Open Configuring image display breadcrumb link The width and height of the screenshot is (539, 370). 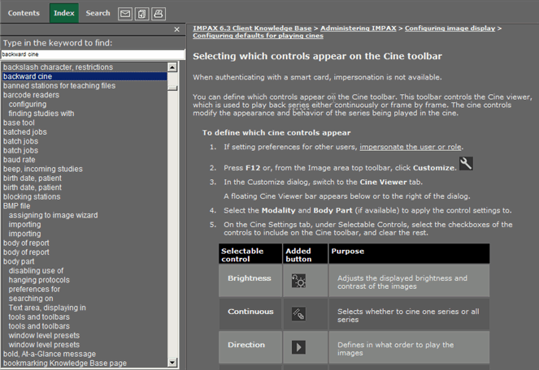tap(450, 28)
